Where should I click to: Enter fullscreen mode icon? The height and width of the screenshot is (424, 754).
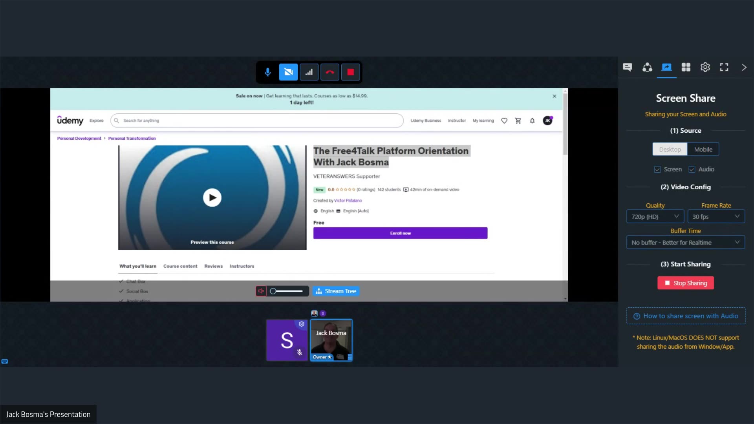pyautogui.click(x=724, y=67)
